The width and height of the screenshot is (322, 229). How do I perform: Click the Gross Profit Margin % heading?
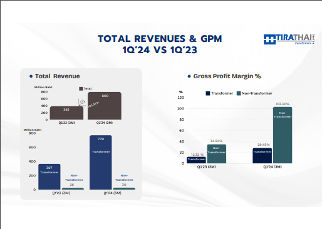click(x=227, y=76)
